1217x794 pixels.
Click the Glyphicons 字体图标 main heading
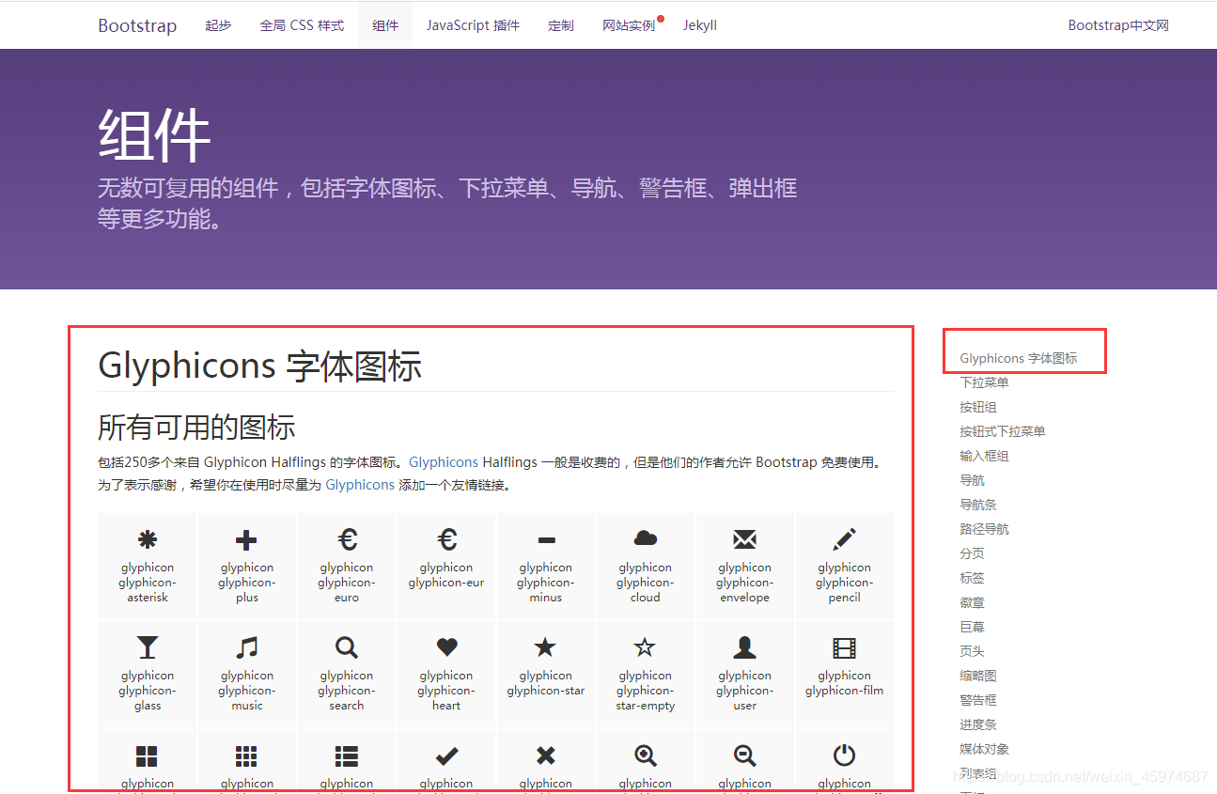259,366
